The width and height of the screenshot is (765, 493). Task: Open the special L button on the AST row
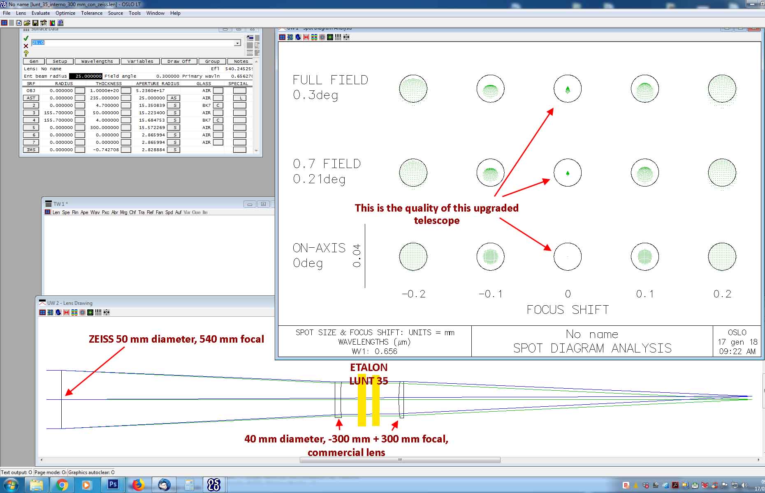pyautogui.click(x=240, y=98)
